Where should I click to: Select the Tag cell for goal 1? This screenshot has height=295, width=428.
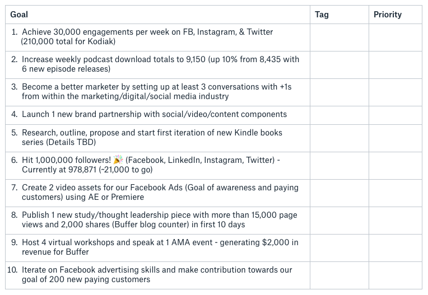[x=339, y=38]
